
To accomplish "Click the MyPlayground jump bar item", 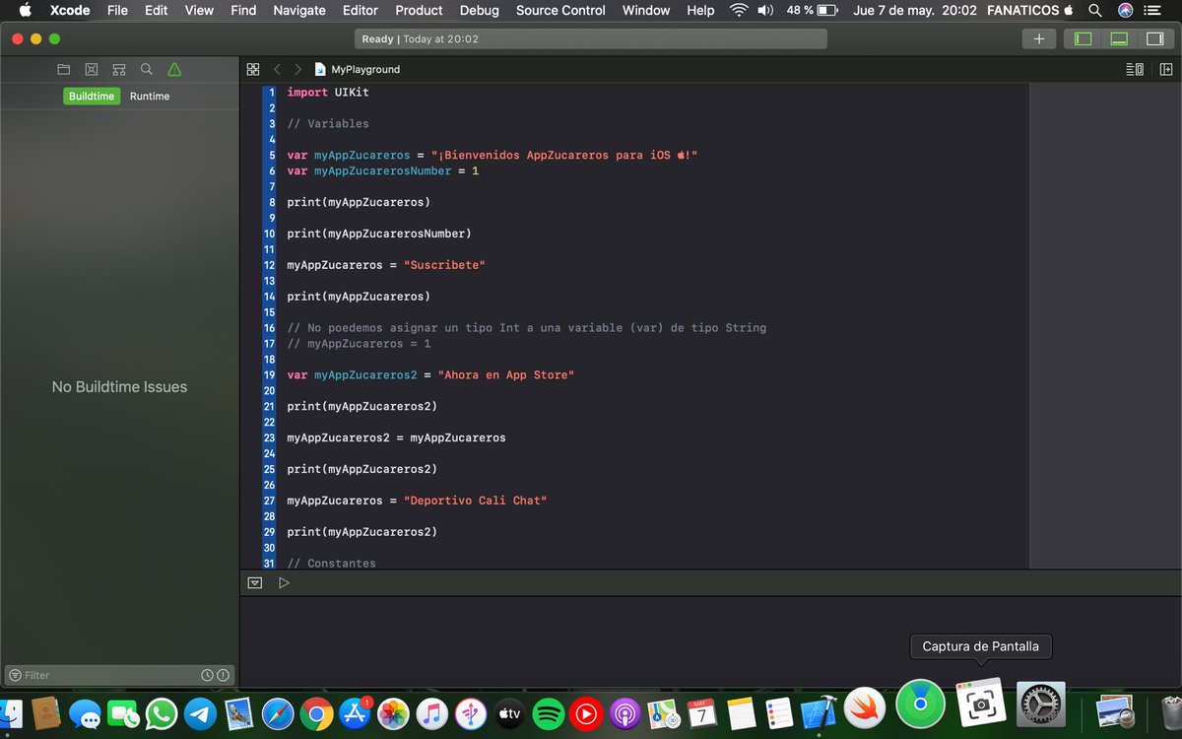I will 358,69.
